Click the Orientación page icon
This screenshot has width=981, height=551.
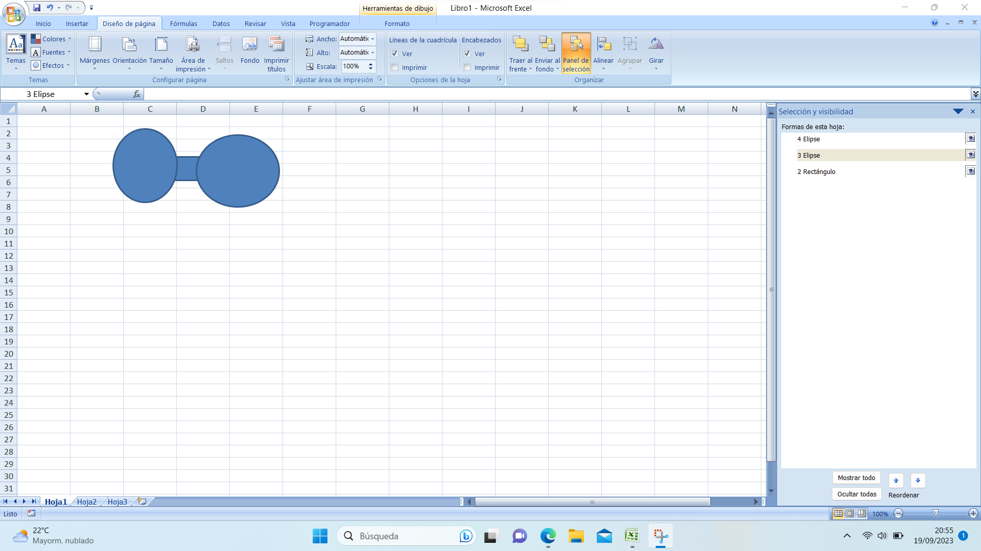tap(129, 45)
